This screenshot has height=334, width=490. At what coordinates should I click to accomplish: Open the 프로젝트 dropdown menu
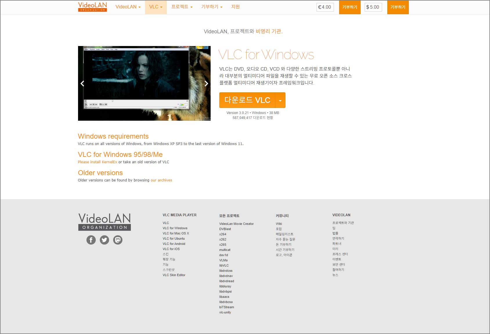click(x=182, y=7)
